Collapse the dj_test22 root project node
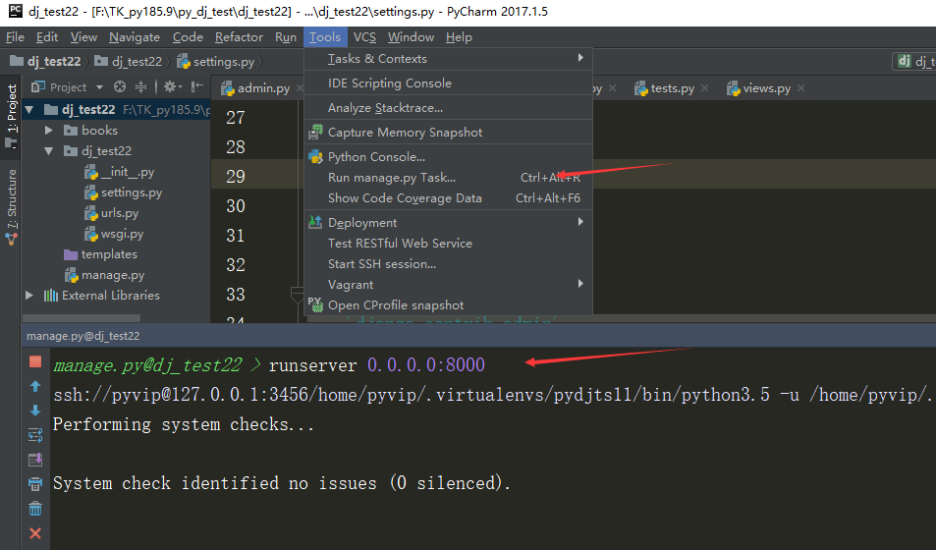 click(x=29, y=110)
